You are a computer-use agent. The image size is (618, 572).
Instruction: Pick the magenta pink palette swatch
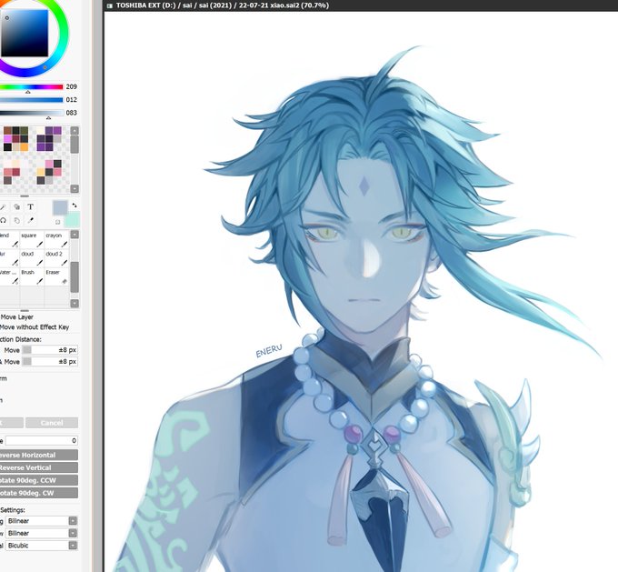click(x=7, y=139)
